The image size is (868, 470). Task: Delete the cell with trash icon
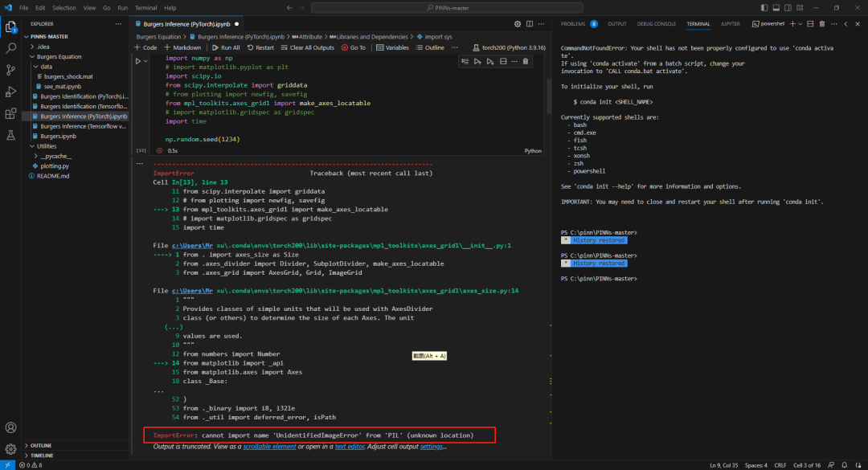coord(526,61)
